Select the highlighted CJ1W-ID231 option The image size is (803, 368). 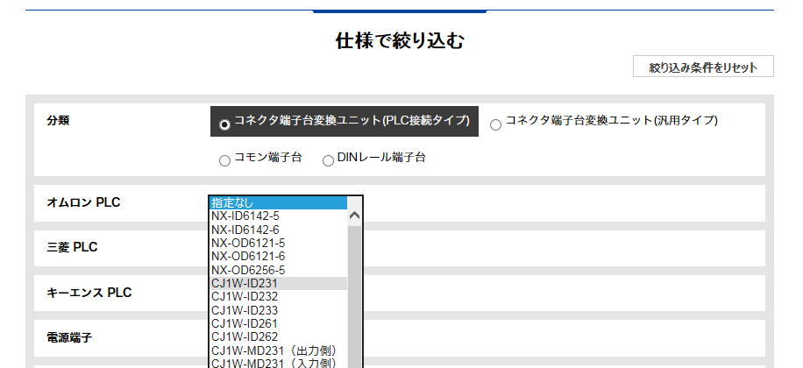278,284
